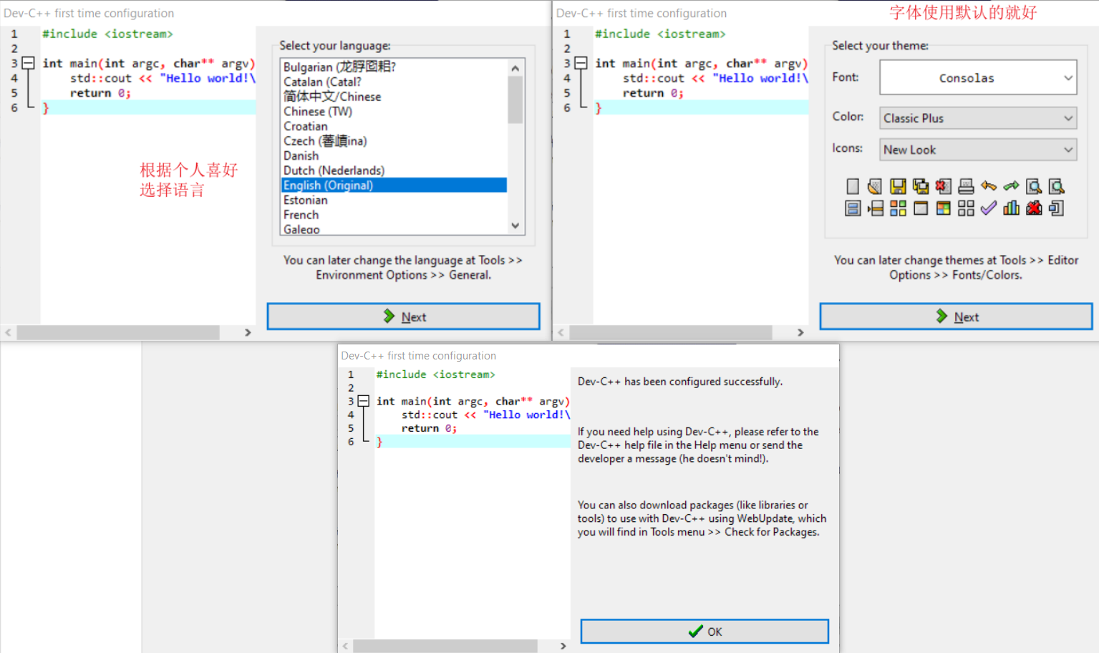Image resolution: width=1099 pixels, height=653 pixels.
Task: Click Next in the theme selection window
Action: [x=956, y=316]
